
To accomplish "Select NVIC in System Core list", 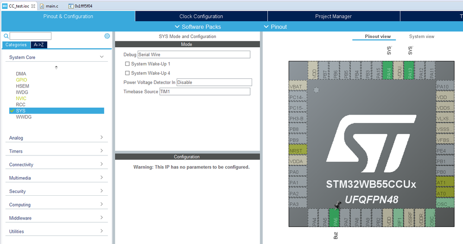I will point(21,98).
